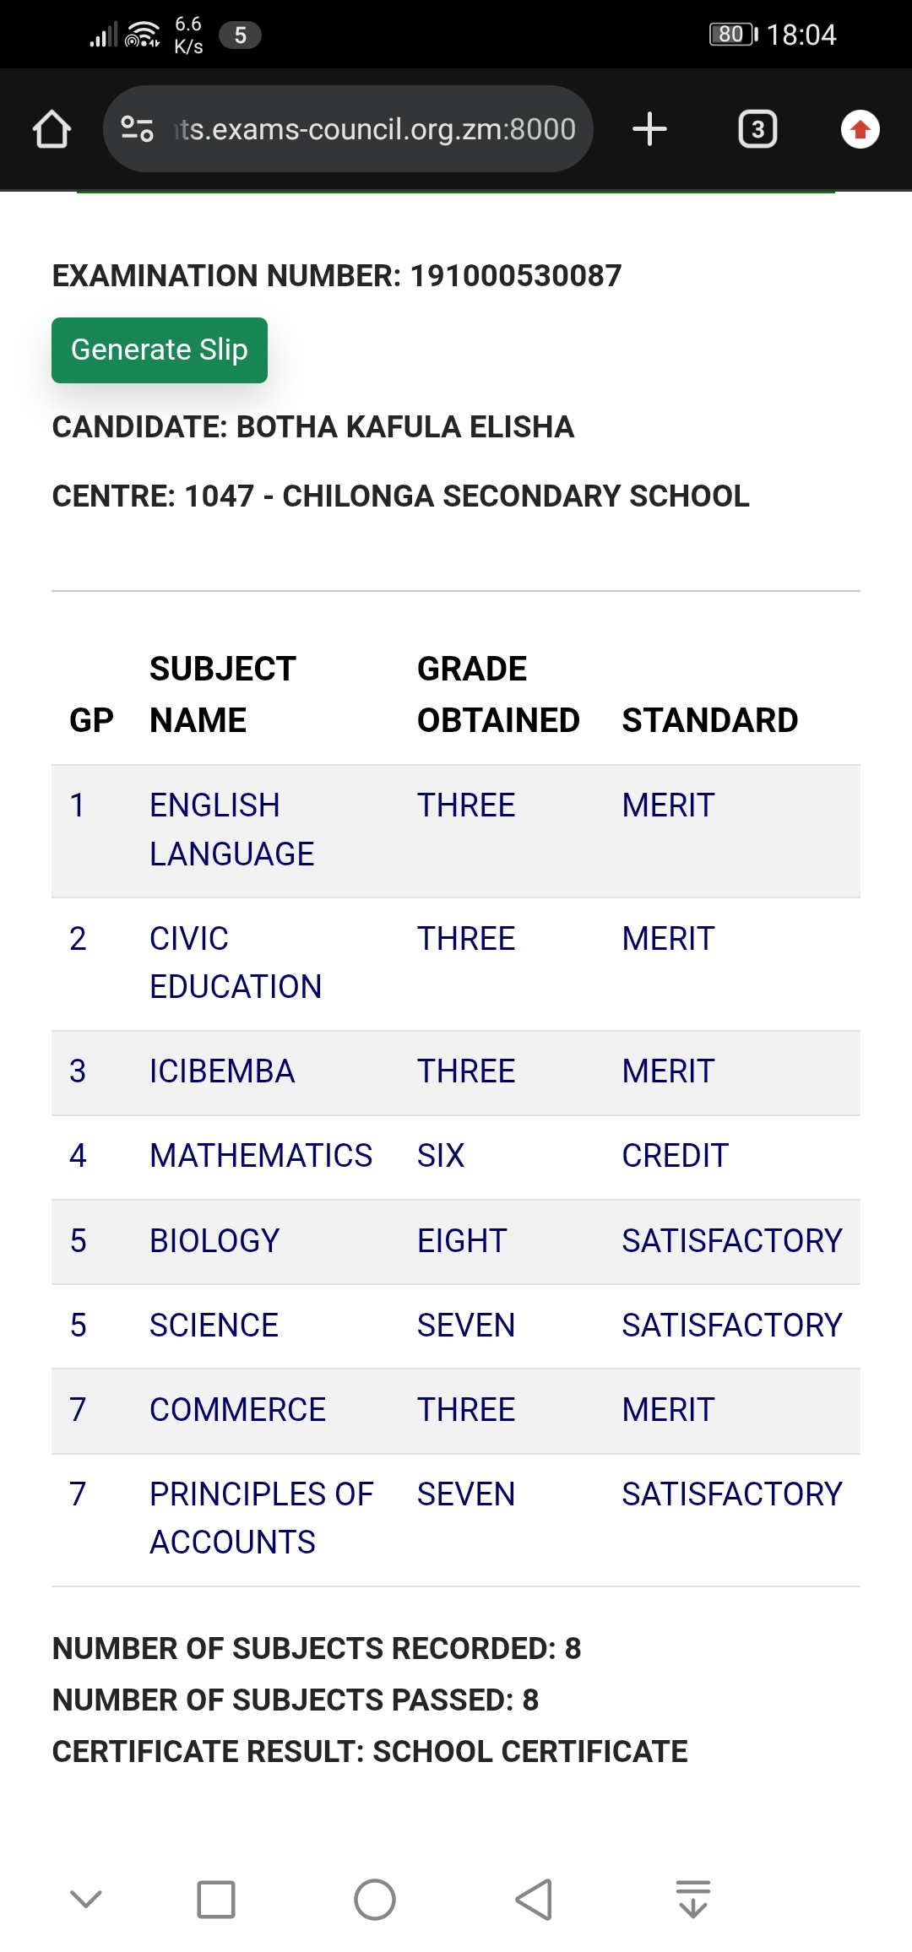Open tab switcher showing 3 tabs

757,129
